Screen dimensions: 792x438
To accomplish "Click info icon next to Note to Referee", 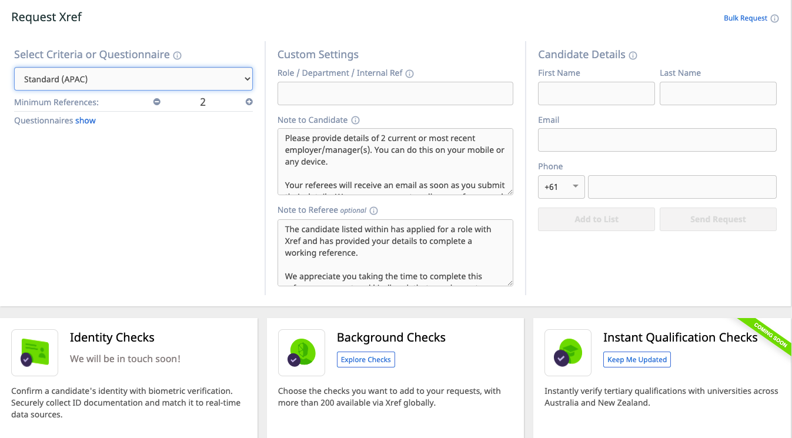I will 373,210.
